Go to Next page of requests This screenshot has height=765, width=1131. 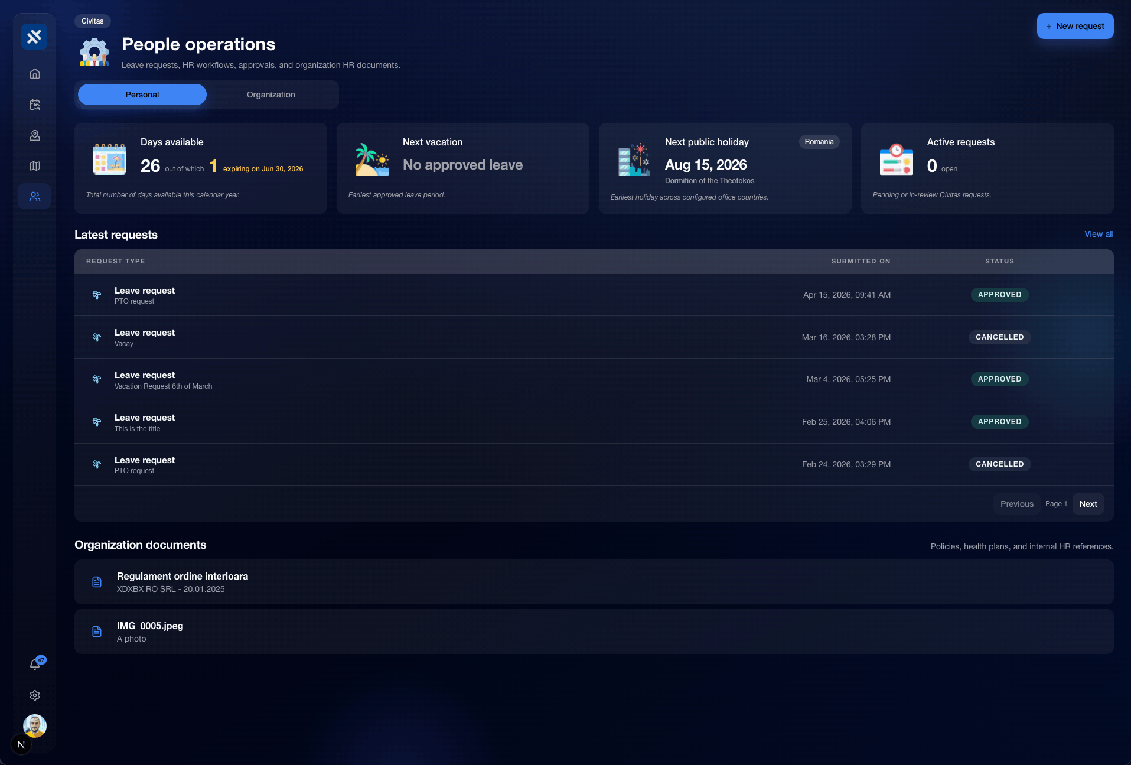[x=1088, y=504]
